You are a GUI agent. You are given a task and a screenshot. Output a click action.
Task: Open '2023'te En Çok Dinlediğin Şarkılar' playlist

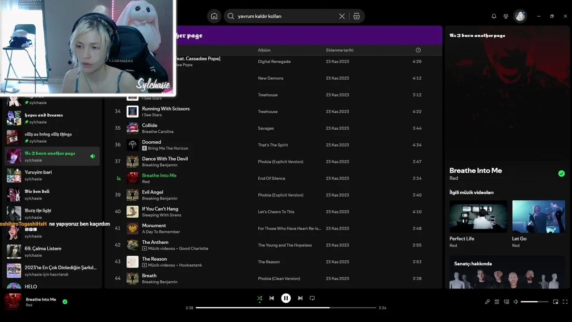click(x=52, y=271)
